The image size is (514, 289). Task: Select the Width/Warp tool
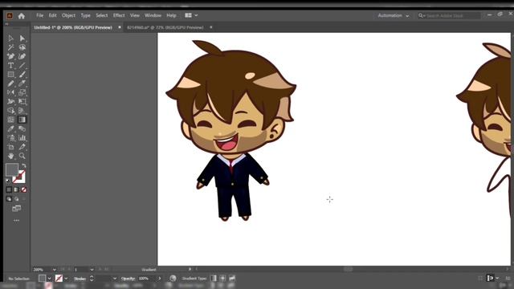10,102
